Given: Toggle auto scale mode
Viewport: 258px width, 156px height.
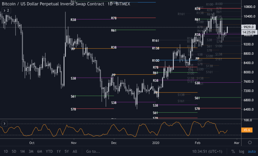Looking at the screenshot, I should pyautogui.click(x=252, y=151).
